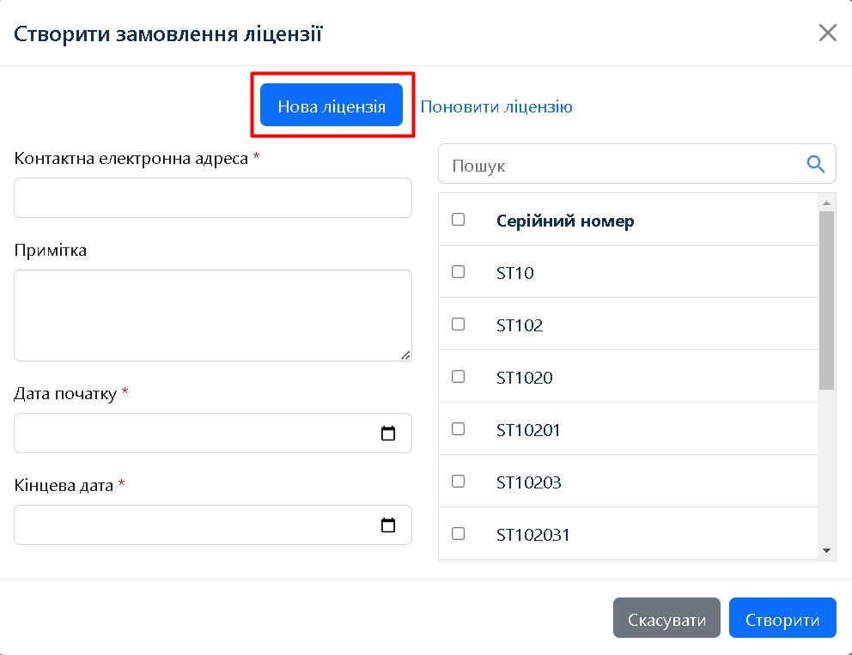The height and width of the screenshot is (655, 852).
Task: Open calendar picker for Дата початку
Action: tap(387, 434)
